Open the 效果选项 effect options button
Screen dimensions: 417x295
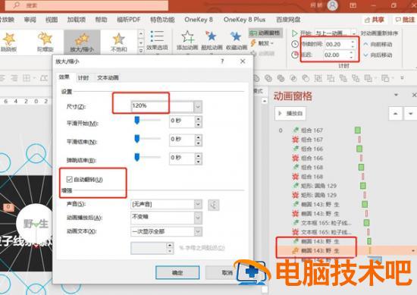157,40
